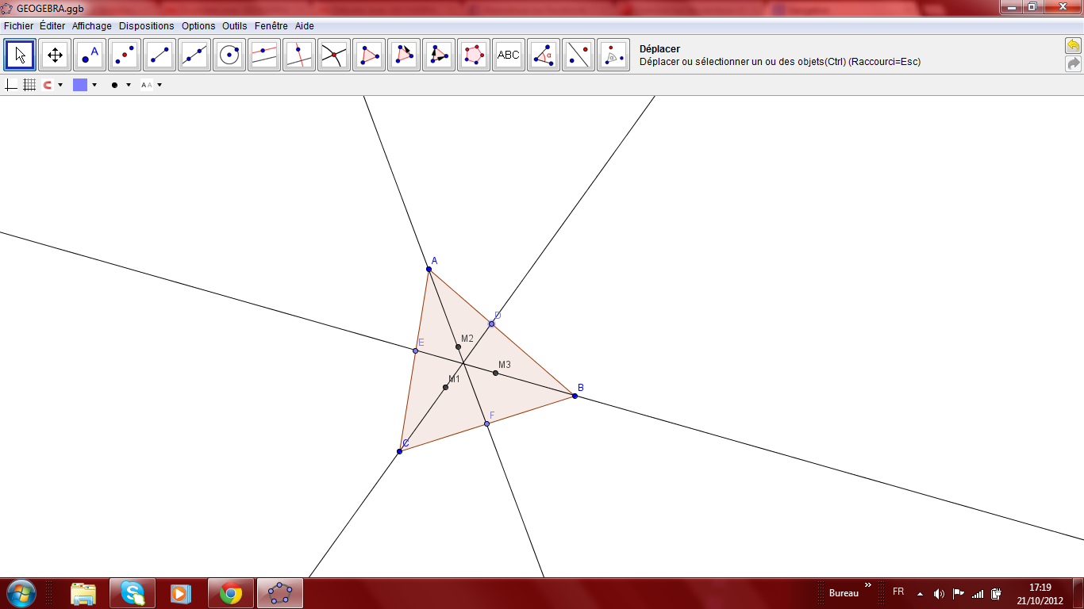Click the Undo arrow button
Image resolution: width=1084 pixels, height=609 pixels.
1073,46
